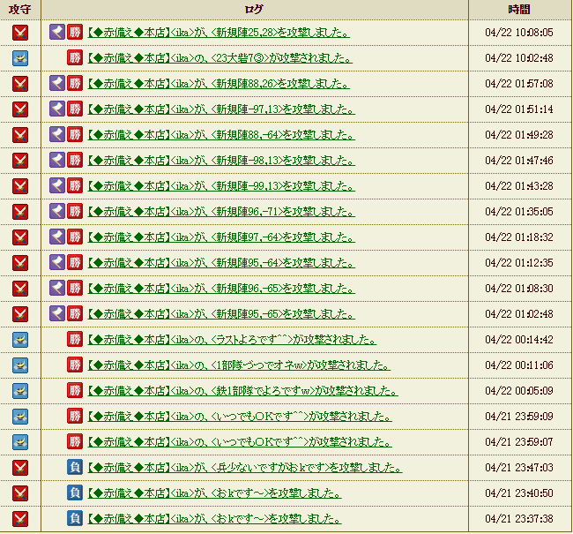Click the ログ column header

(x=255, y=10)
